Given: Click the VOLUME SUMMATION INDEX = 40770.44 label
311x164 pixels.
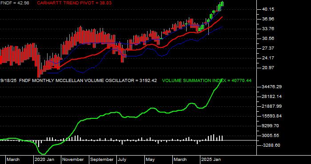Looking at the screenshot, I should (x=207, y=81).
